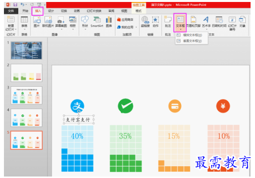Click the 相册 (Photo Album) icon
Viewport: 255px width, 178px height.
click(x=73, y=20)
